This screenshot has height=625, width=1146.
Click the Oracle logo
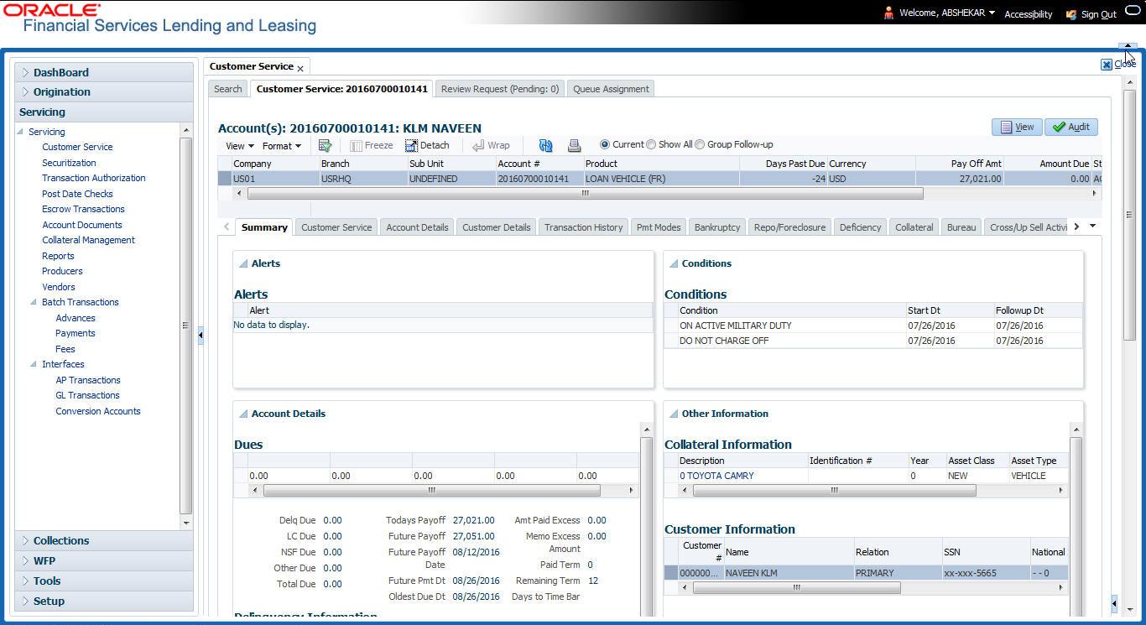[x=51, y=10]
